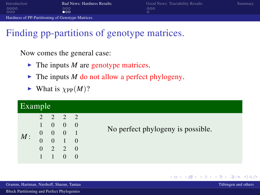
Task: Click the blue bullet triangle before perfect phylogeny line
Action: [x=30, y=77]
